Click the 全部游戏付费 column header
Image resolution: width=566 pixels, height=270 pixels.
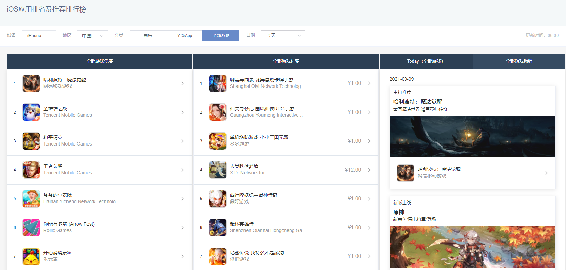(286, 61)
